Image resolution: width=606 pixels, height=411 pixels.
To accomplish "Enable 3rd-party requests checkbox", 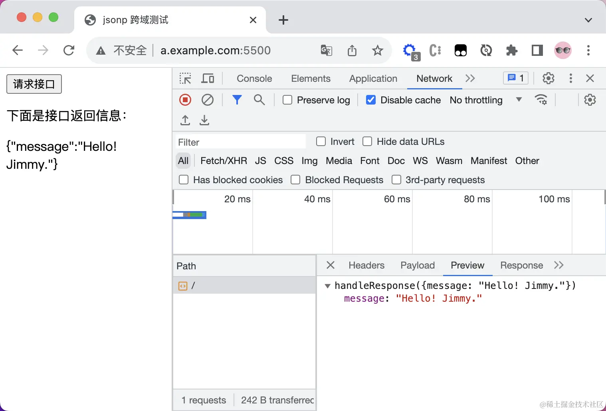I will pos(396,180).
